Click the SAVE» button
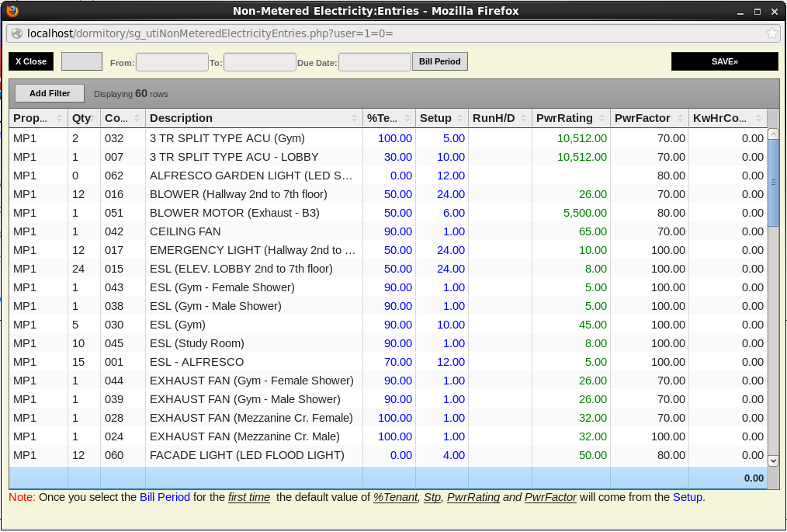The height and width of the screenshot is (532, 787). coord(724,61)
